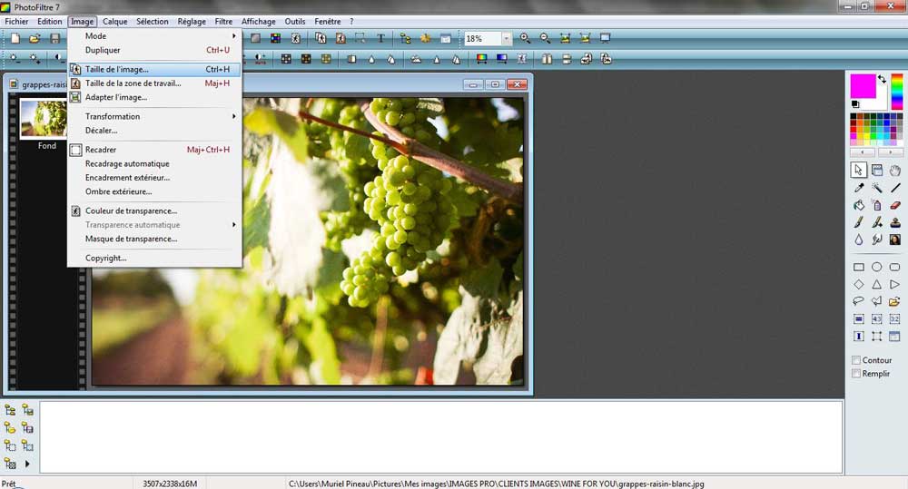Enable the Remplir checkbox
908x489 pixels.
[x=856, y=374]
